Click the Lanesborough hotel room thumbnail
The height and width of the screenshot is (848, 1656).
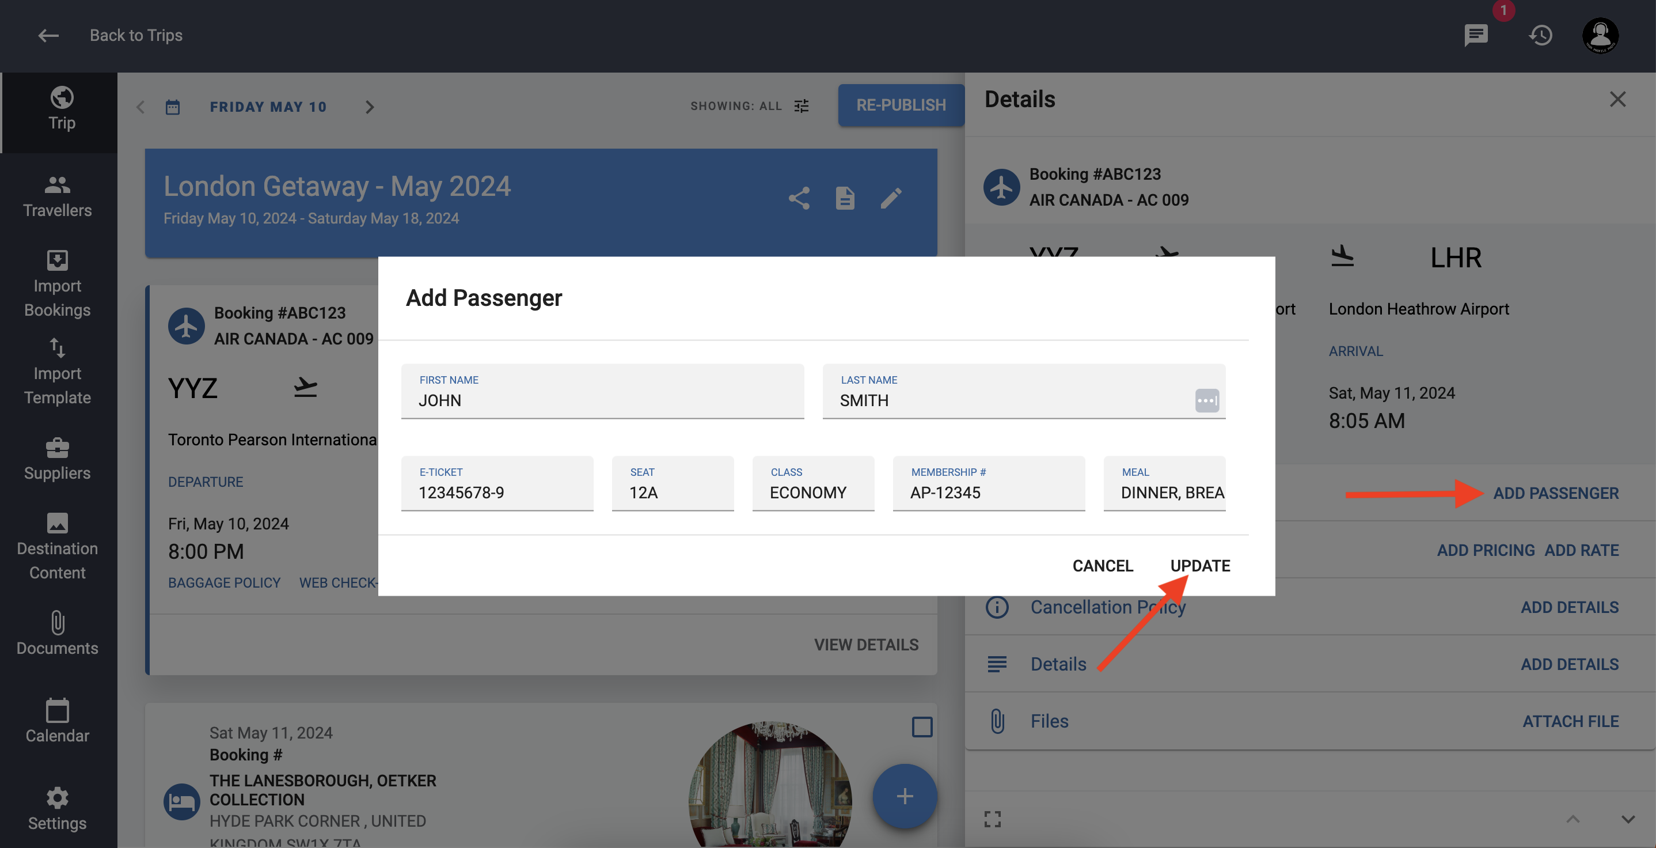tap(770, 784)
